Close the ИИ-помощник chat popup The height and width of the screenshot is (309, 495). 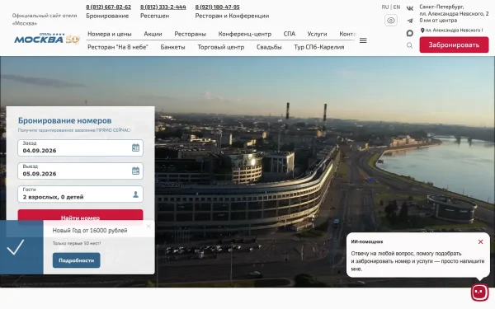[480, 241]
